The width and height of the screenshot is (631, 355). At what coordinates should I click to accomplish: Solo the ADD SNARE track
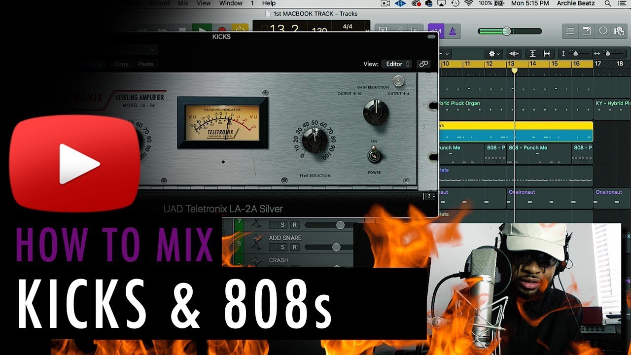[283, 247]
